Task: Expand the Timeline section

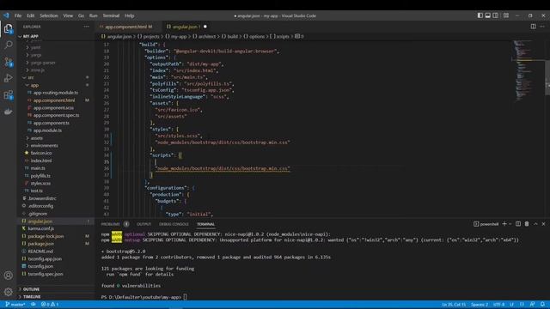Action: (x=32, y=297)
